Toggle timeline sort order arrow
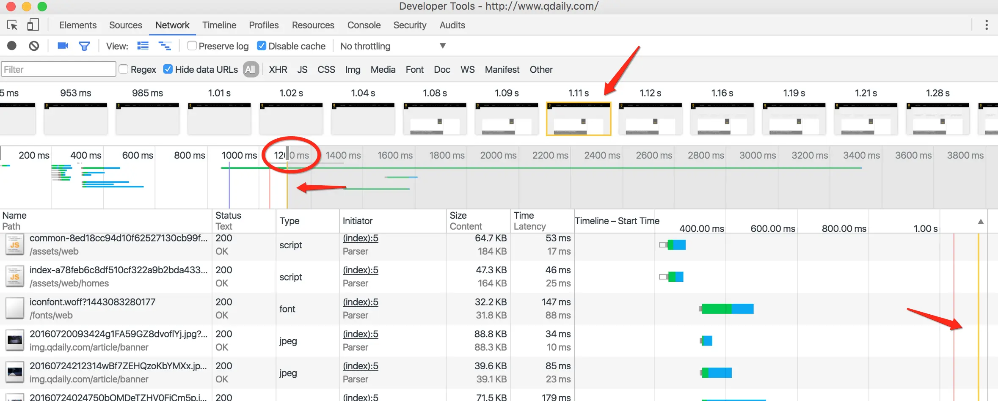The height and width of the screenshot is (401, 998). (981, 222)
